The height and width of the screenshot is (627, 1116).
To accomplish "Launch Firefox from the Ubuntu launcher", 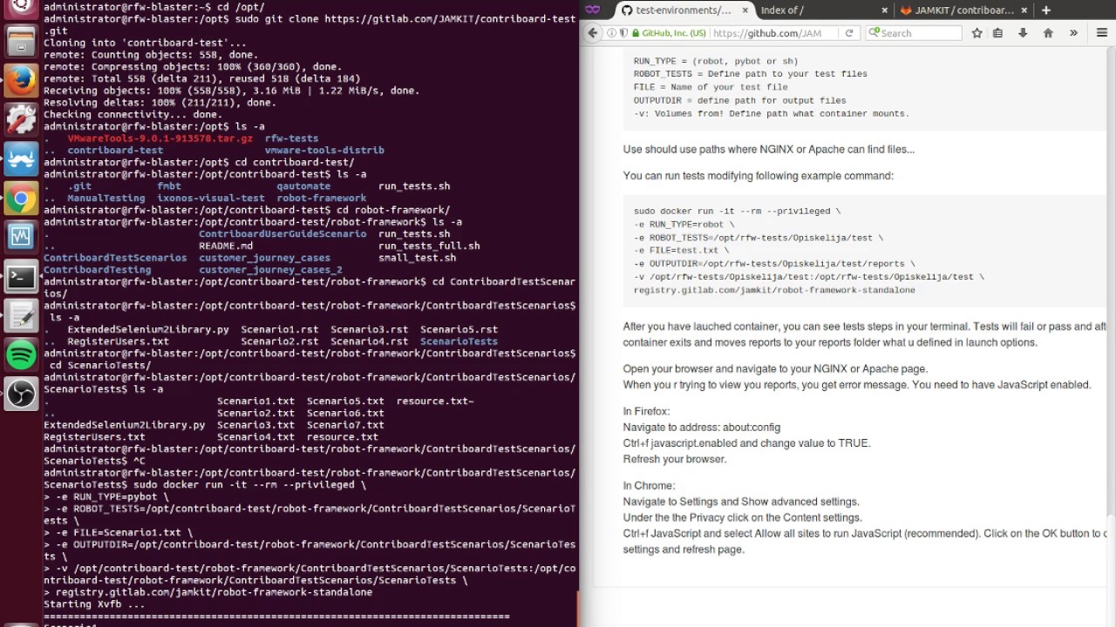I will tap(21, 81).
